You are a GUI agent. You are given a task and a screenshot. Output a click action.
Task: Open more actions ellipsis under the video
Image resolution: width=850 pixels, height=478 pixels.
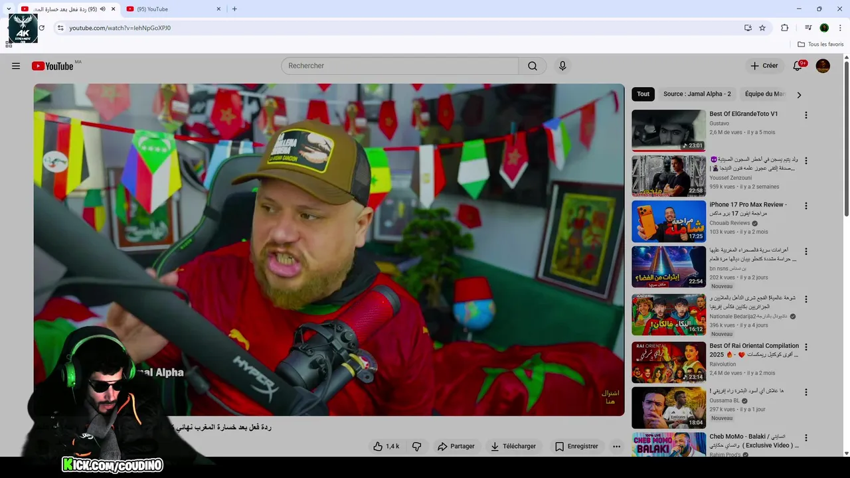point(616,446)
